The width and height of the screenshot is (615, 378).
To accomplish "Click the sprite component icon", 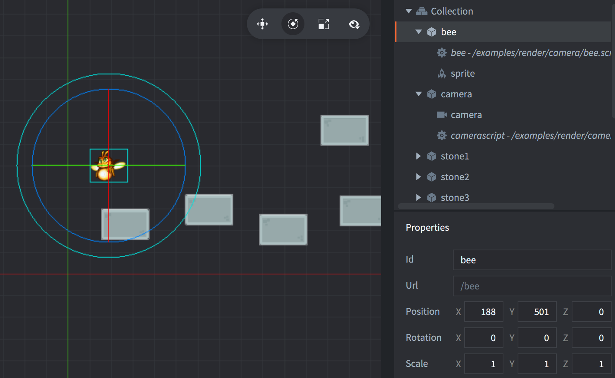I will pos(442,73).
